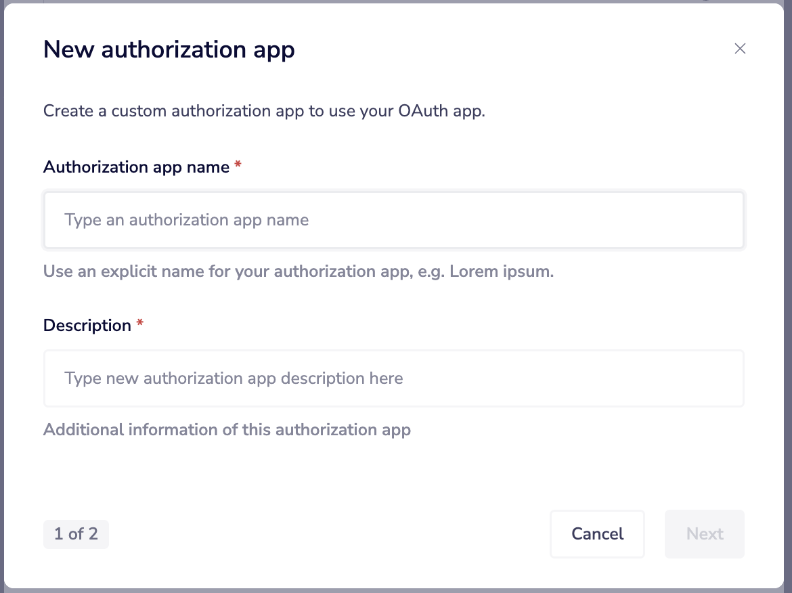Click the explicit name helper text
Screen dimensions: 792x593
pos(299,271)
